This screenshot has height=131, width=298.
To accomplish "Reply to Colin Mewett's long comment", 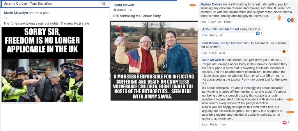I will coord(214,125).
